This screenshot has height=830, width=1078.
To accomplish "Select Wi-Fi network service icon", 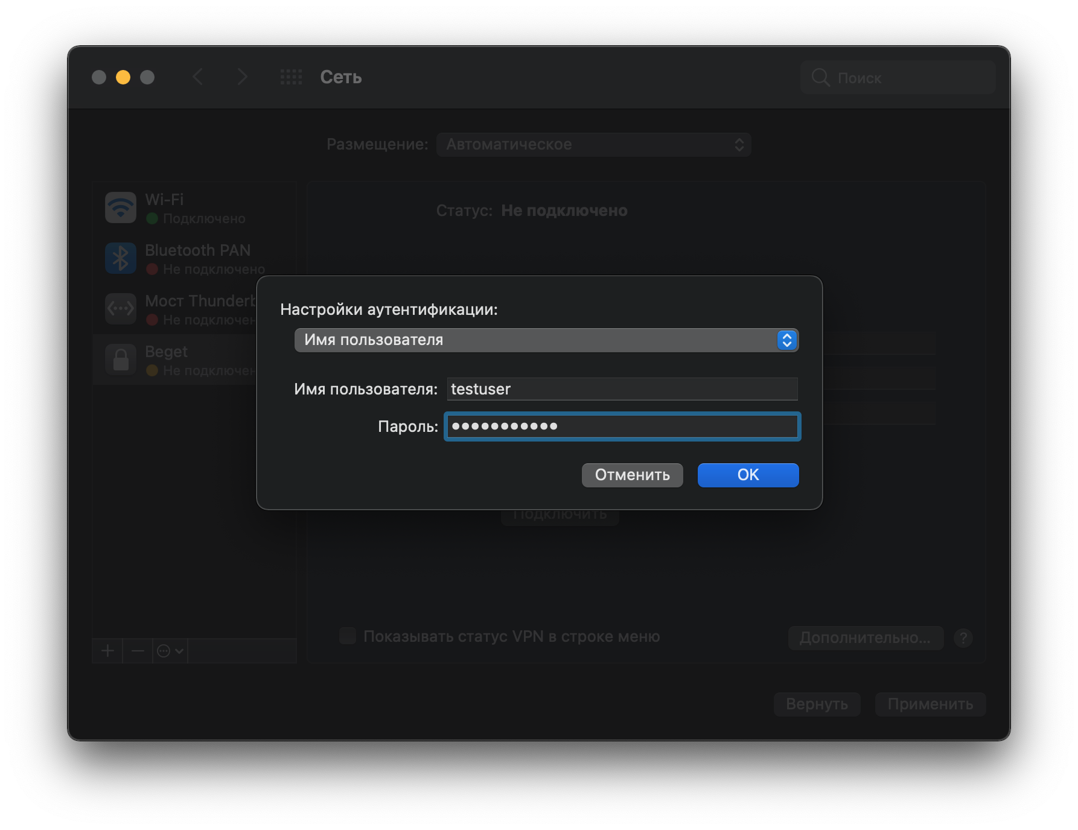I will coord(121,208).
